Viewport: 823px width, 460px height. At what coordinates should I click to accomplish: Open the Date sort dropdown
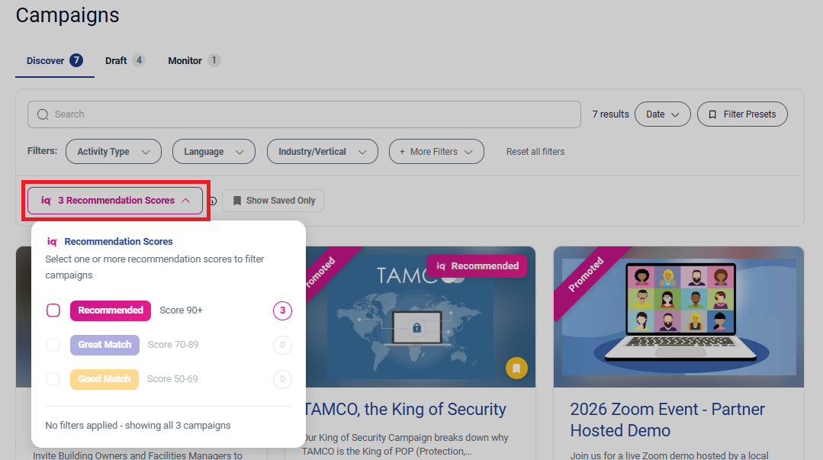point(662,114)
